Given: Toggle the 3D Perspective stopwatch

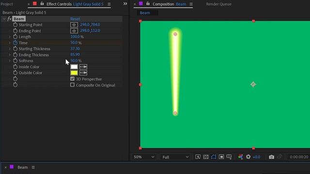Looking at the screenshot, I should coord(15,79).
